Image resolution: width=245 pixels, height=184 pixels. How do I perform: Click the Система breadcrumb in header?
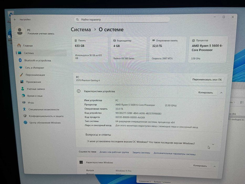point(81,29)
